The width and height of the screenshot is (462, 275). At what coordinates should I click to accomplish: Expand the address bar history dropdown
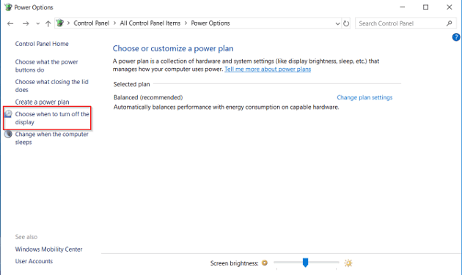tap(337, 23)
